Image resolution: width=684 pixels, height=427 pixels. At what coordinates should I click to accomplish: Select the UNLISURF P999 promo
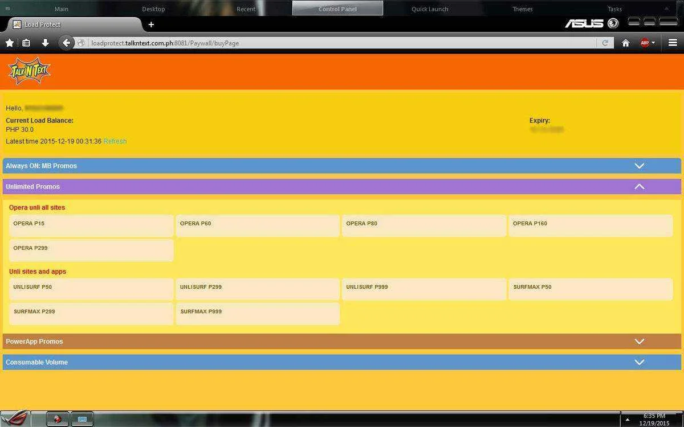[x=424, y=289]
